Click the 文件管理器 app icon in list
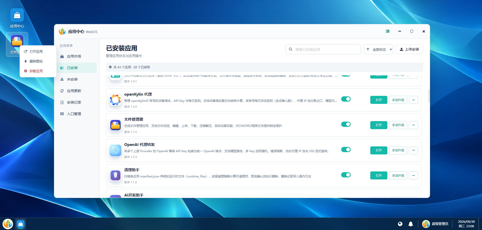 (115, 125)
